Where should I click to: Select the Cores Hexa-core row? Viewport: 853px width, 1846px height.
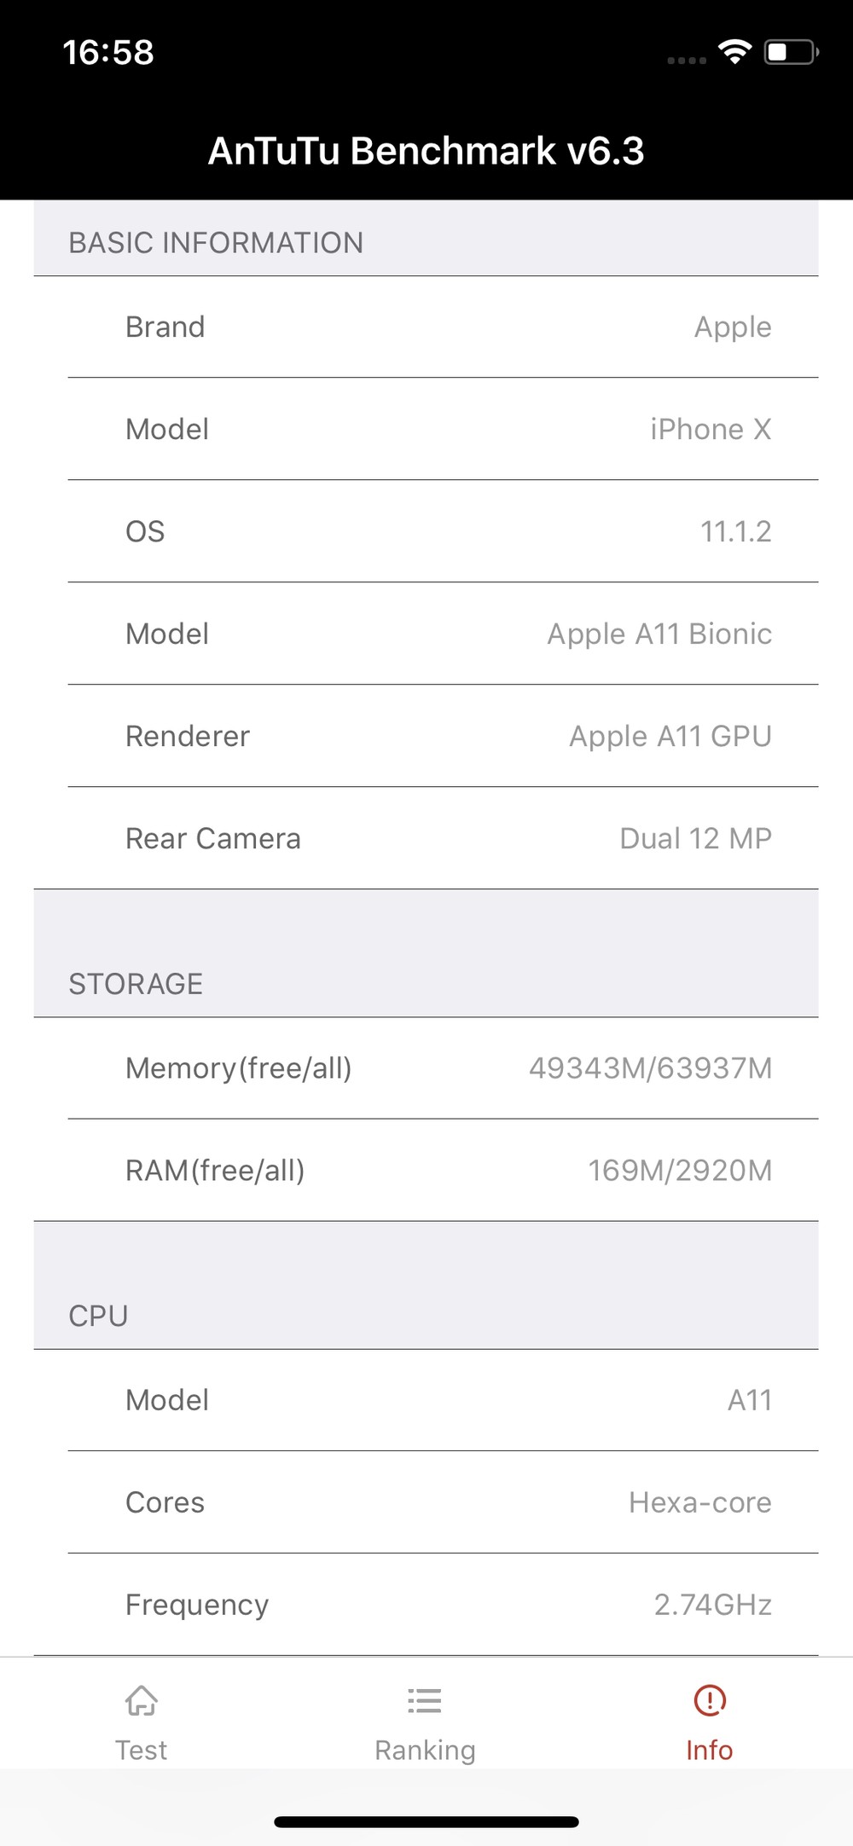tap(444, 1502)
